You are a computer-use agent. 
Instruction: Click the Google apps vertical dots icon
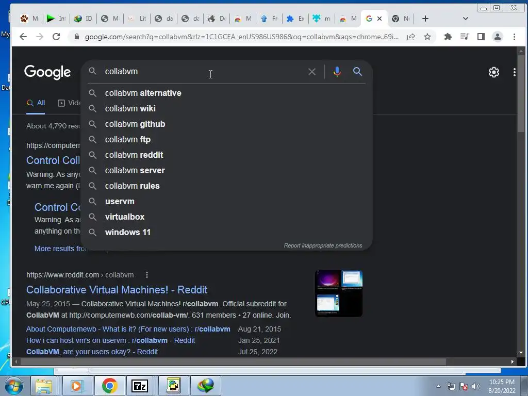[x=514, y=72]
